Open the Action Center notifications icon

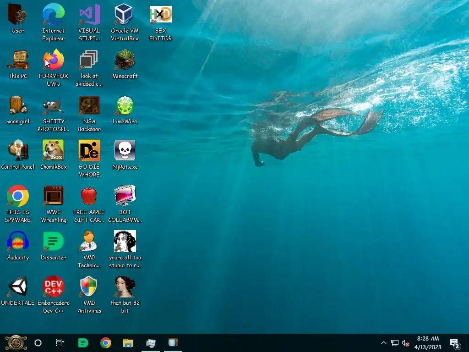(x=455, y=343)
